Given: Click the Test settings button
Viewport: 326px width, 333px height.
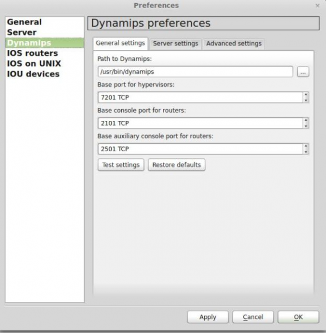Looking at the screenshot, I should [x=121, y=165].
